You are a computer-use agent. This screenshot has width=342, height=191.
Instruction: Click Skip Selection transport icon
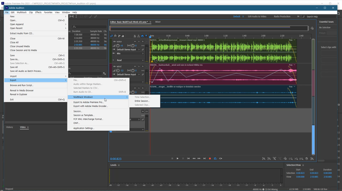click(x=221, y=158)
